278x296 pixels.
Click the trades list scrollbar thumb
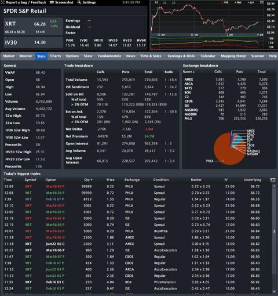point(275,231)
